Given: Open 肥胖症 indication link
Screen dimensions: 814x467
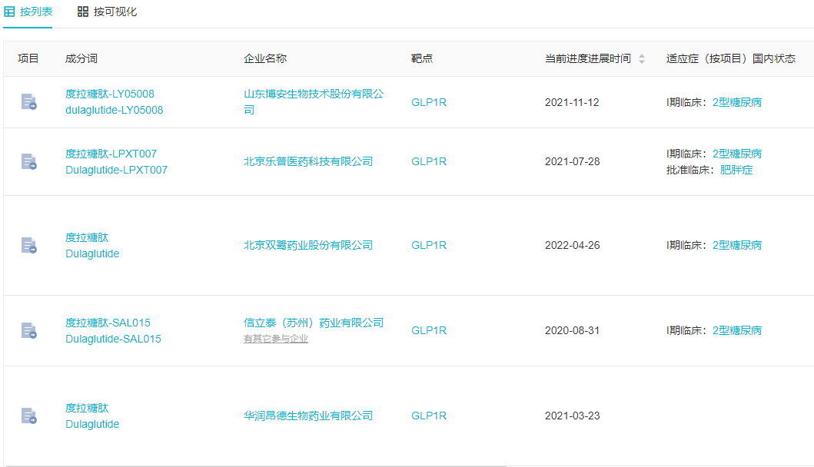Looking at the screenshot, I should click(x=736, y=170).
